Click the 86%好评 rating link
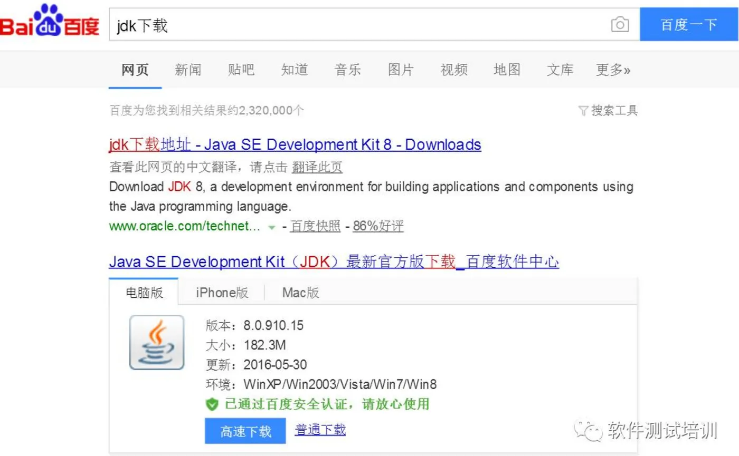This screenshot has height=456, width=739. pos(378,227)
